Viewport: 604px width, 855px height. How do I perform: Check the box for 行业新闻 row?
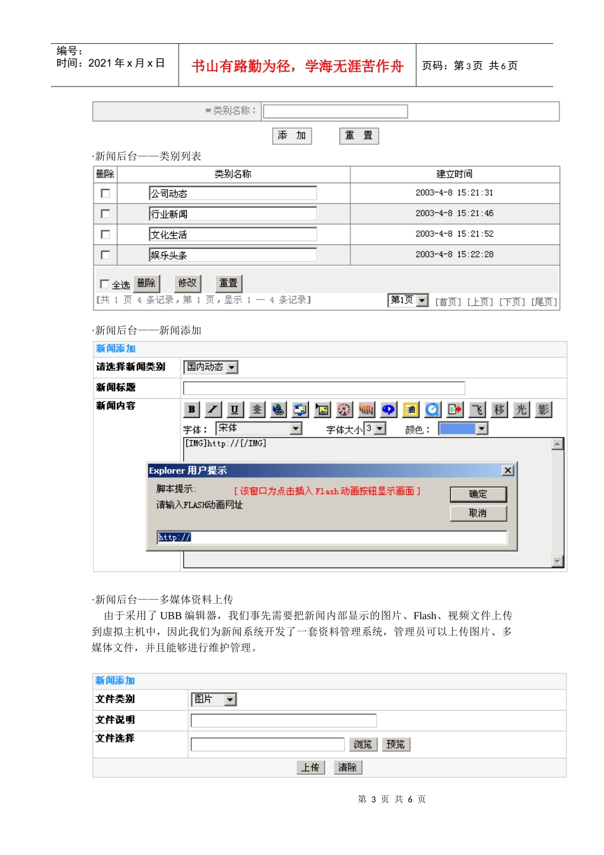click(106, 214)
